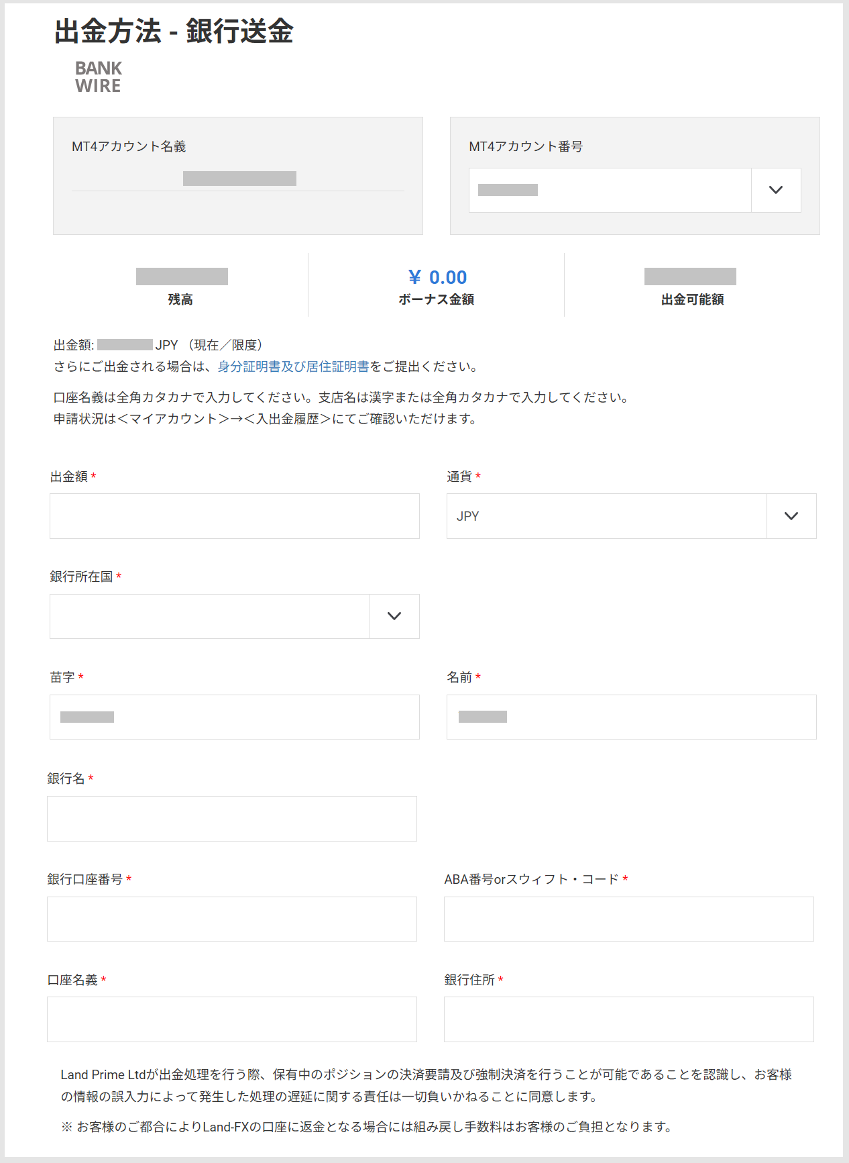Open the 身分証明書及び居住証明書 link
Image resolution: width=849 pixels, height=1163 pixels.
293,366
